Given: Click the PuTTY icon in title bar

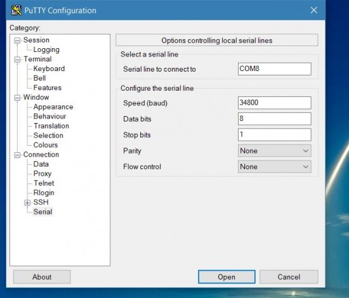Looking at the screenshot, I should (x=16, y=10).
